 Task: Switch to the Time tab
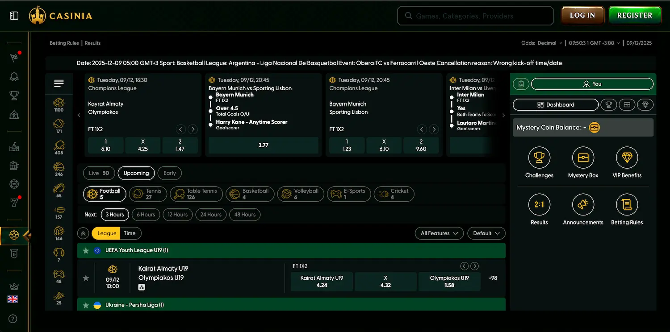(130, 233)
